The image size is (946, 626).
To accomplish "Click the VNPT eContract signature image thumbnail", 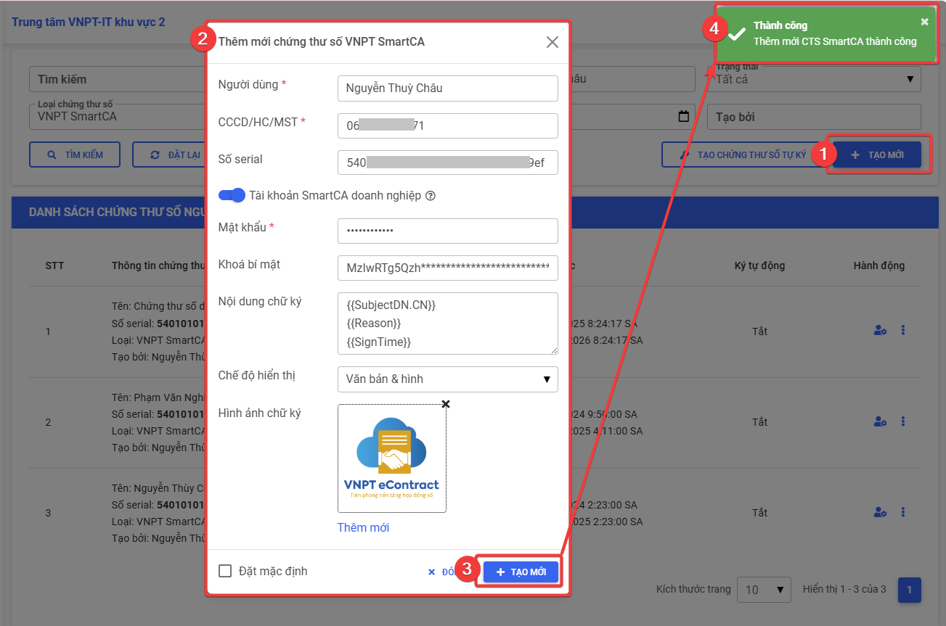I will [x=391, y=458].
